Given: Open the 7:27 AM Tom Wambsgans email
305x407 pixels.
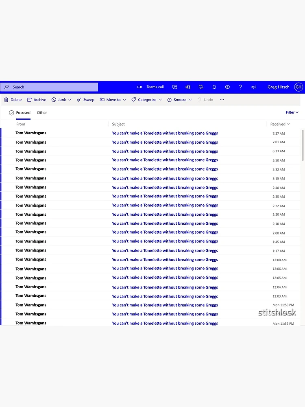Looking at the screenshot, I should point(150,133).
